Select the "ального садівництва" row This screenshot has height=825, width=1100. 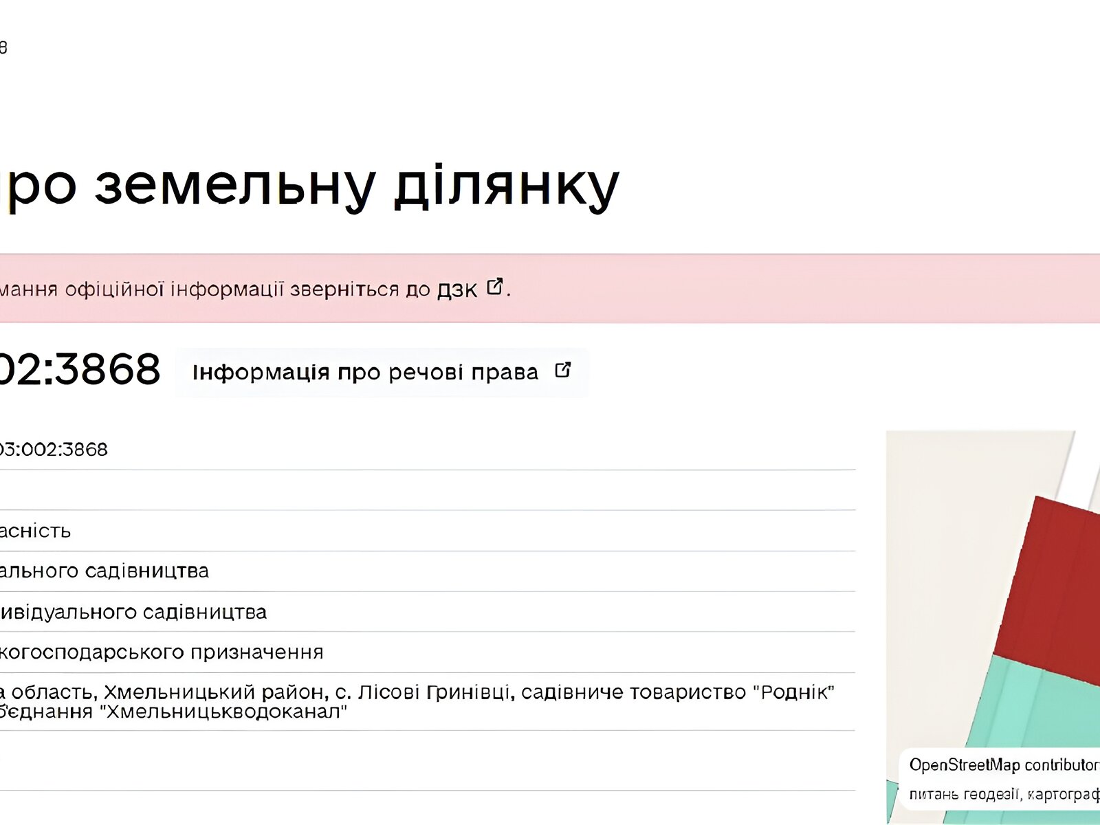pyautogui.click(x=104, y=571)
